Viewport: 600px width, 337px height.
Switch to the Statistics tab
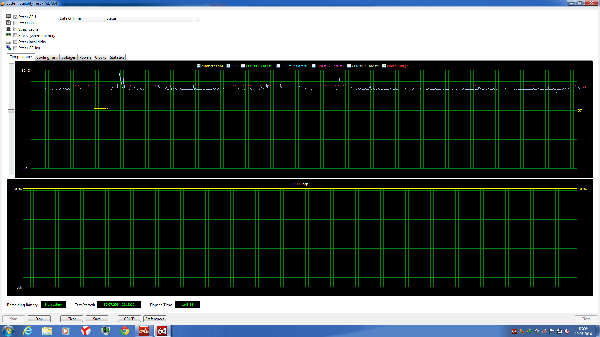pyautogui.click(x=117, y=57)
